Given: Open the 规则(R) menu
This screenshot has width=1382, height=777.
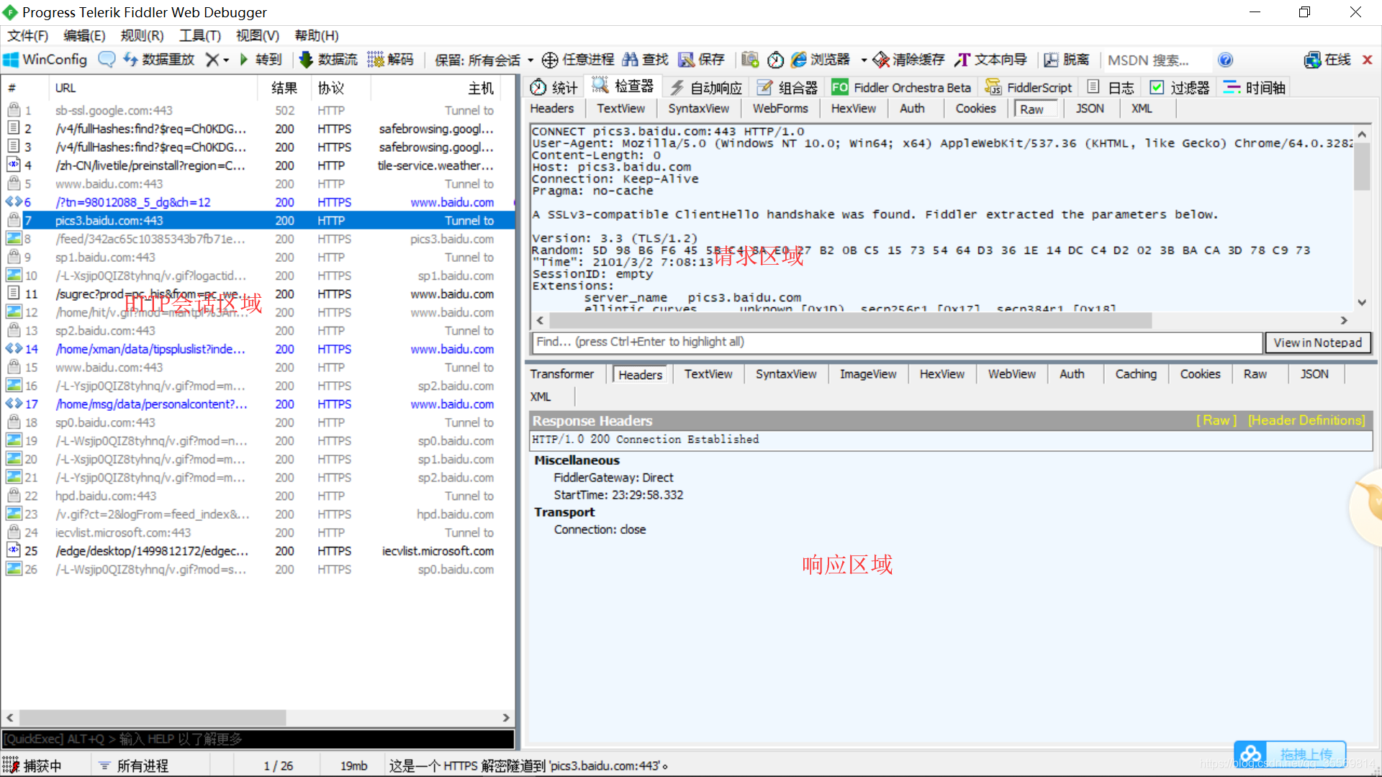Looking at the screenshot, I should tap(141, 35).
